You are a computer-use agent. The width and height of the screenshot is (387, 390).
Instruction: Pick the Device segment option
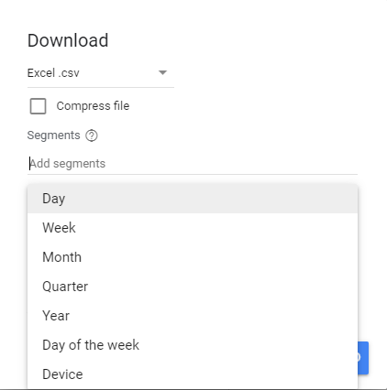[193, 374]
